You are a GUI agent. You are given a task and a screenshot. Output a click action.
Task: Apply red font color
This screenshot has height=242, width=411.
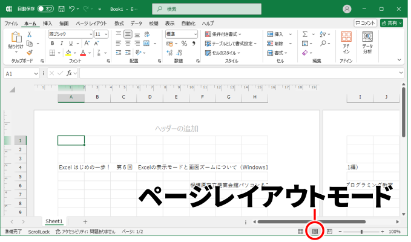point(83,53)
